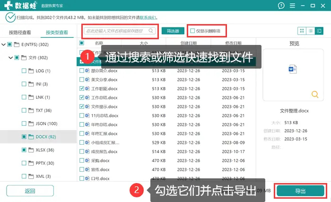This screenshot has height=202, width=331.
Task: Select the 年终汇报.docx file row
Action: click(x=166, y=133)
